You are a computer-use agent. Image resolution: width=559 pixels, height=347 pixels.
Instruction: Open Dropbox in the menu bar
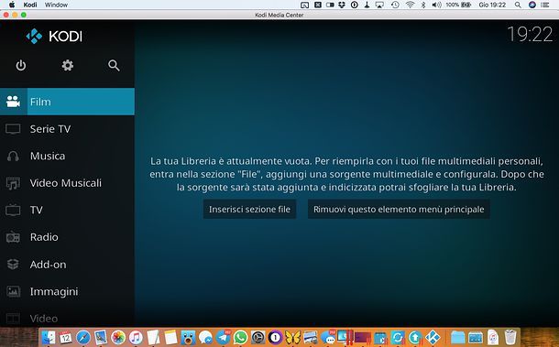point(342,5)
